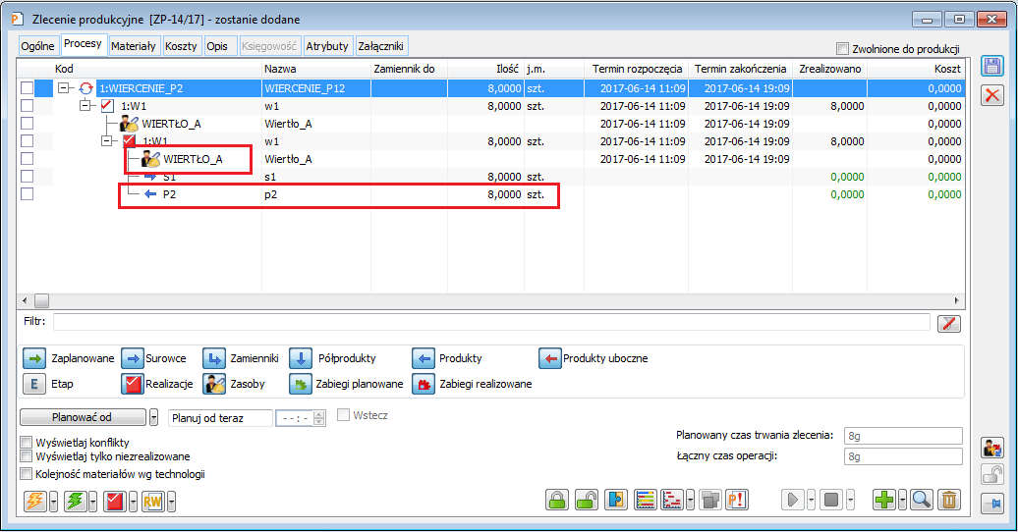Toggle the Surowce blue arrow filter
Viewport: 1018px width, 532px height.
(133, 358)
